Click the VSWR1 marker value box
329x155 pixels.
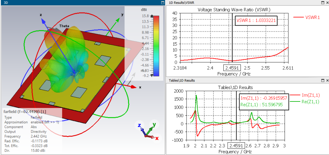pyautogui.click(x=256, y=21)
